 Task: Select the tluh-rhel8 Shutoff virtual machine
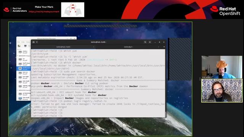[24, 82]
